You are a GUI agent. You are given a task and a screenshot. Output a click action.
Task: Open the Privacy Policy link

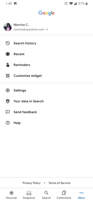coord(32,183)
